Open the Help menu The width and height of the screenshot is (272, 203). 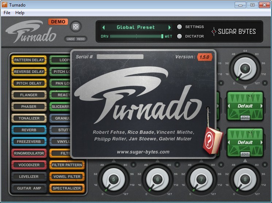tap(20, 13)
